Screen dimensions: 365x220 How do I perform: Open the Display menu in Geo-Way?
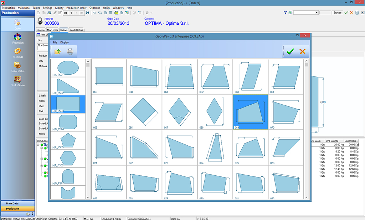(x=65, y=42)
